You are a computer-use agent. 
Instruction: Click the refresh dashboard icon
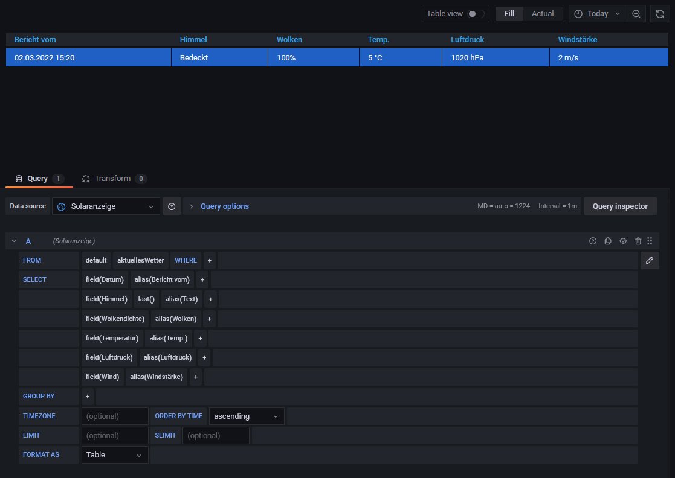click(x=660, y=14)
